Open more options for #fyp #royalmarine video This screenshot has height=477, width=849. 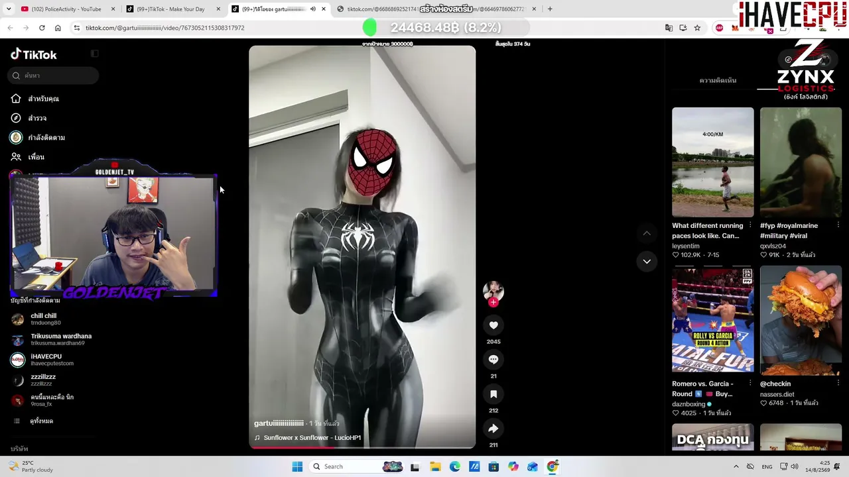838,225
